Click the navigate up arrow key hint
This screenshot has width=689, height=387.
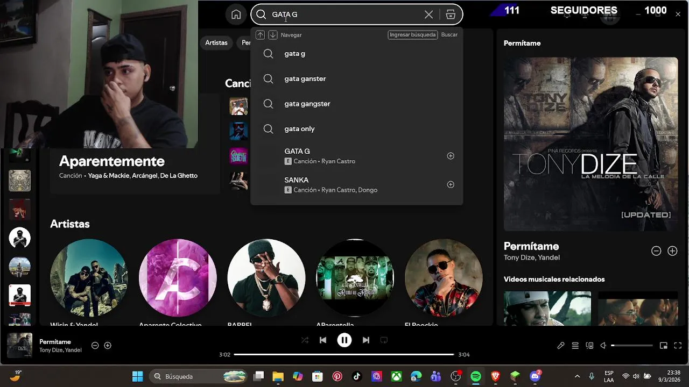point(260,35)
